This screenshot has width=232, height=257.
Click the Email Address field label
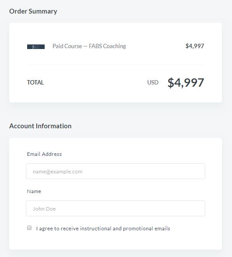(44, 154)
